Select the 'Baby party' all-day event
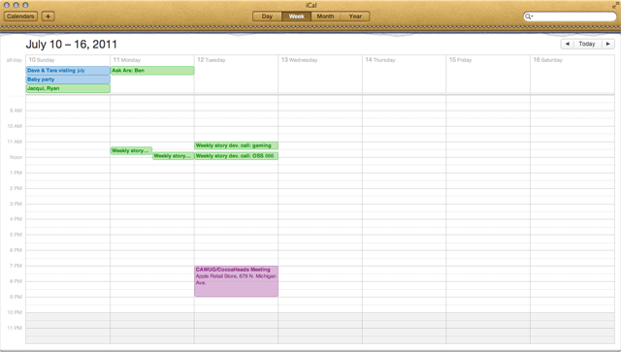621x352 pixels. pos(68,80)
